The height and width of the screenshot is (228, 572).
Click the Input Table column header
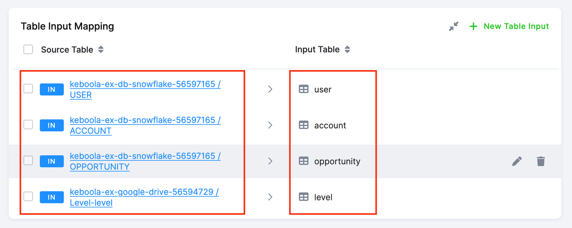point(317,50)
